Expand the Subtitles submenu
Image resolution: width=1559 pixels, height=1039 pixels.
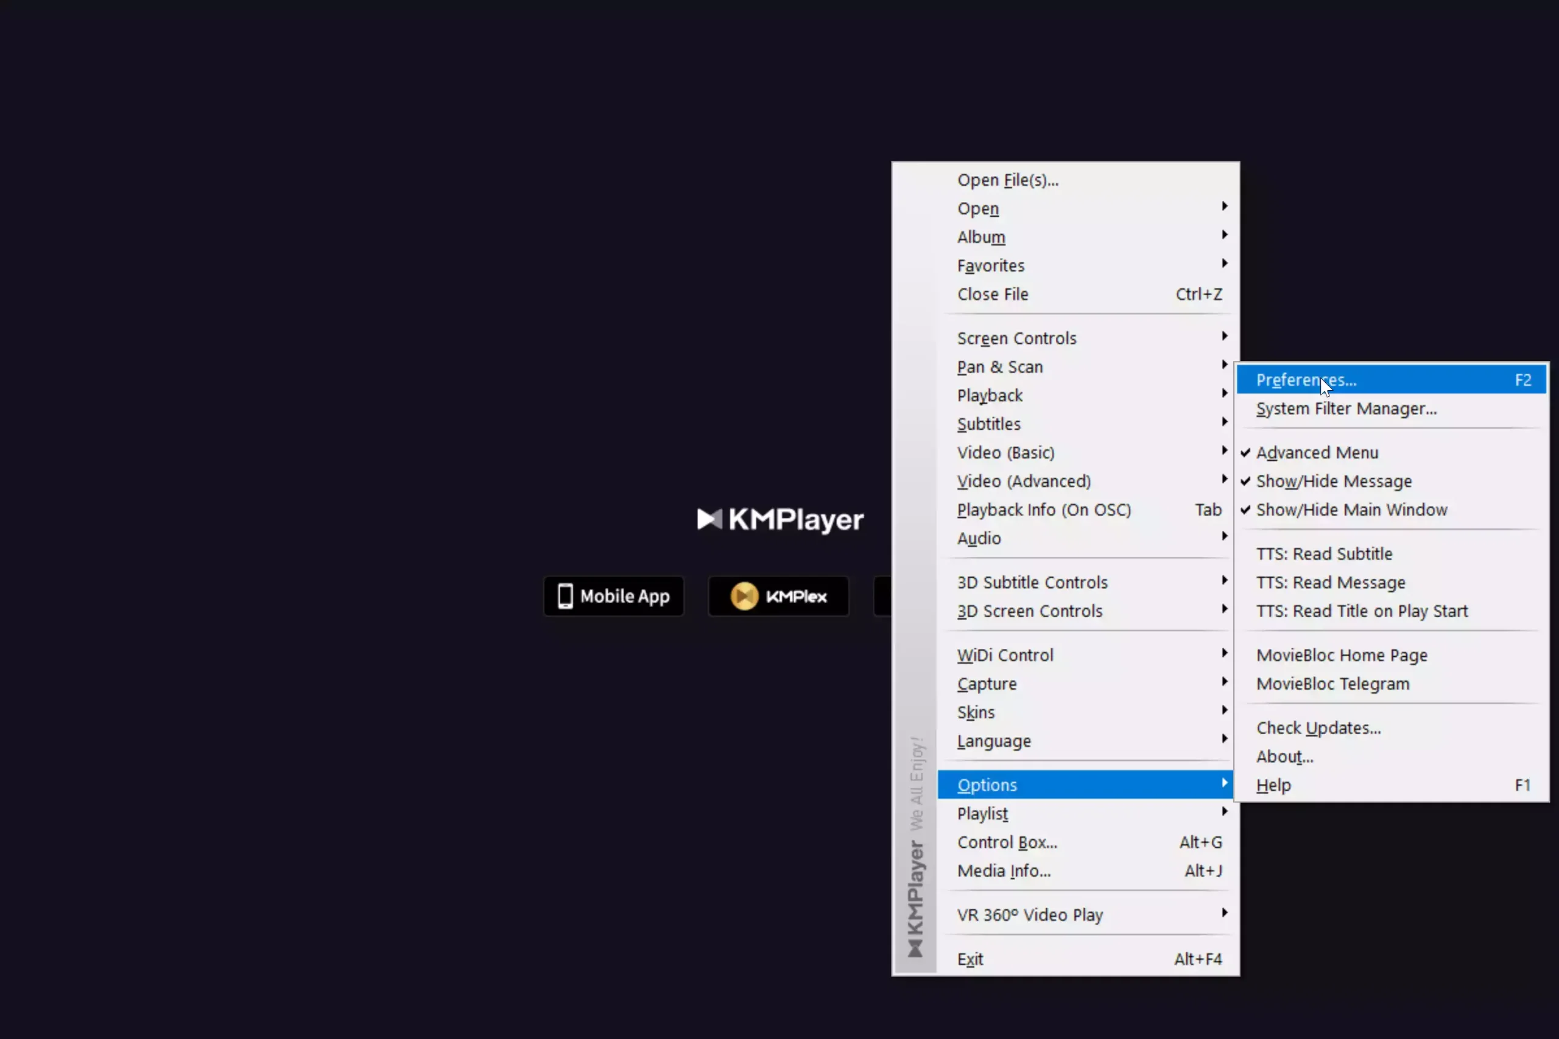988,424
